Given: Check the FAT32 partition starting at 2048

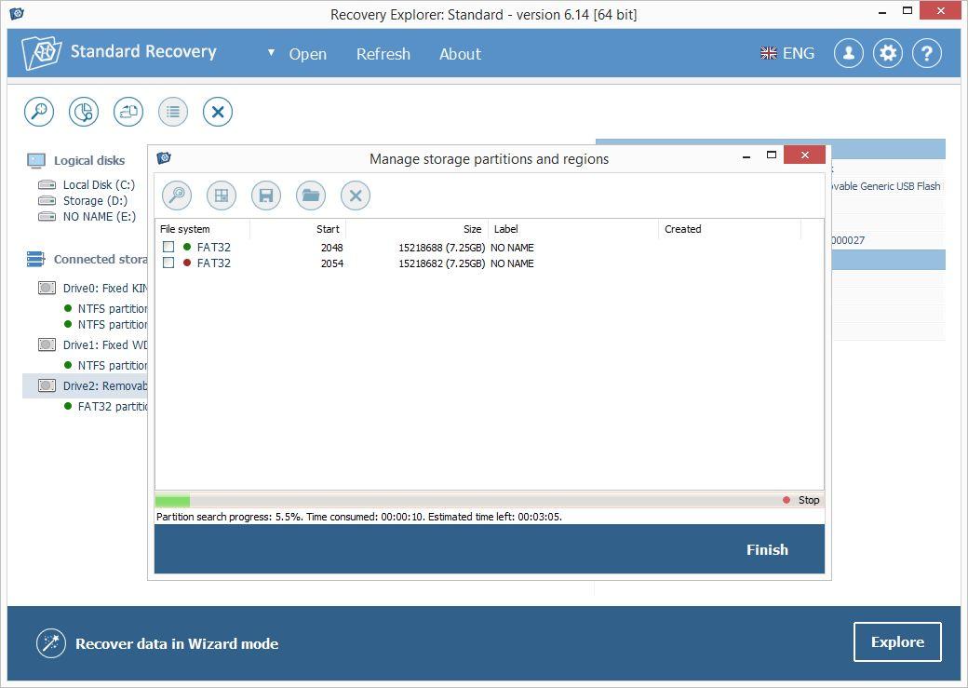Looking at the screenshot, I should (168, 247).
